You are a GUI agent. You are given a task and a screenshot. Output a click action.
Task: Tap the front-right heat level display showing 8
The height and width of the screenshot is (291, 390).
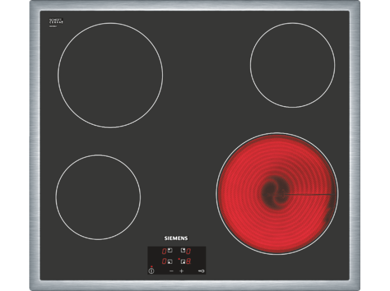point(188,261)
